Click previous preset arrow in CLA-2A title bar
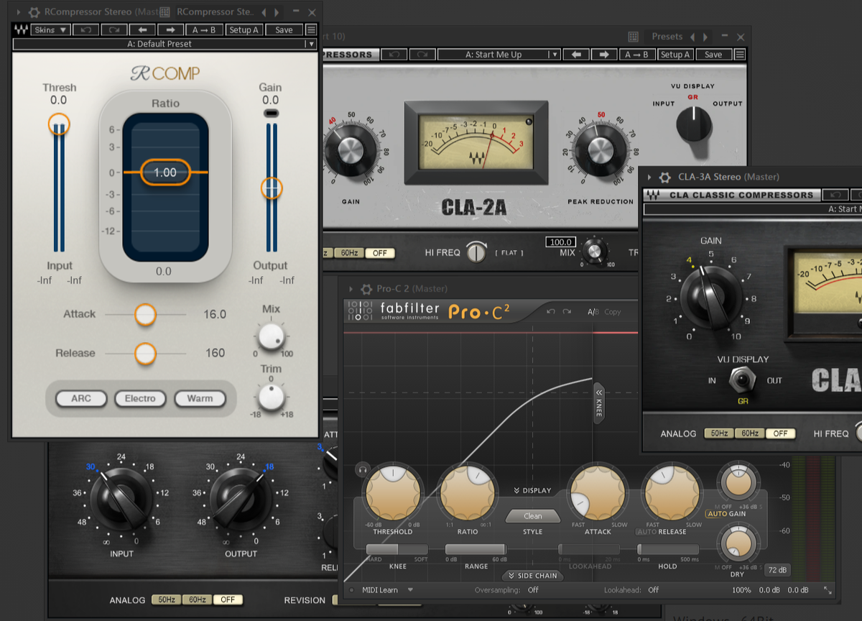This screenshot has height=621, width=862. click(692, 37)
